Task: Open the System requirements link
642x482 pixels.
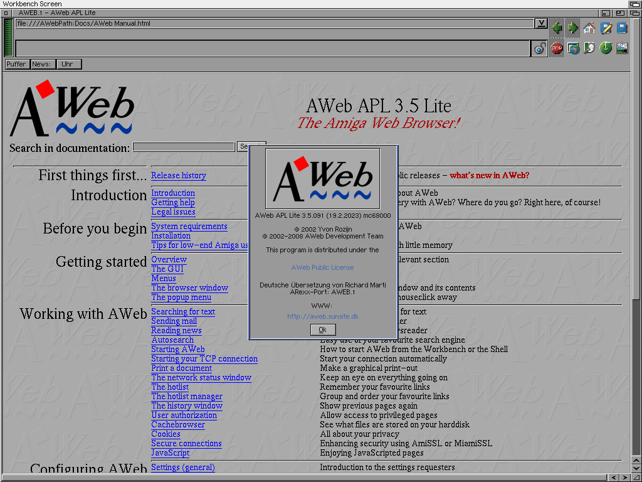Action: pyautogui.click(x=189, y=226)
